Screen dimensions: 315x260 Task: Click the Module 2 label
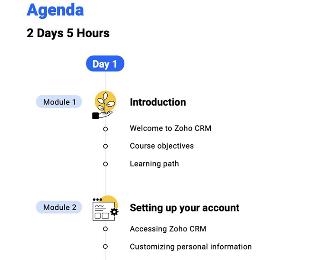pos(59,207)
